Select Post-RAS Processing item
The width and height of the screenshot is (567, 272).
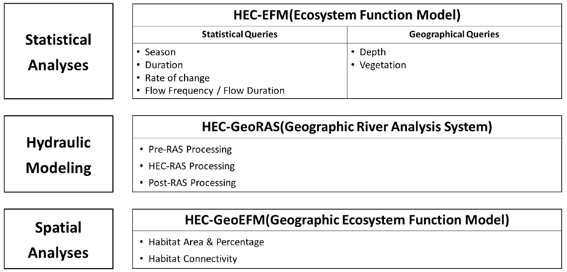tap(192, 183)
